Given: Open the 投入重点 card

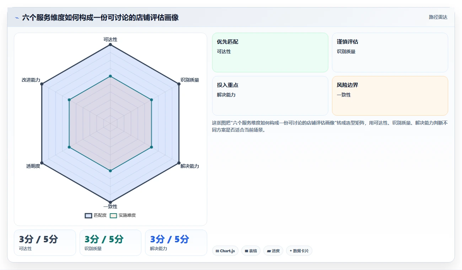Looking at the screenshot, I should click(x=270, y=96).
